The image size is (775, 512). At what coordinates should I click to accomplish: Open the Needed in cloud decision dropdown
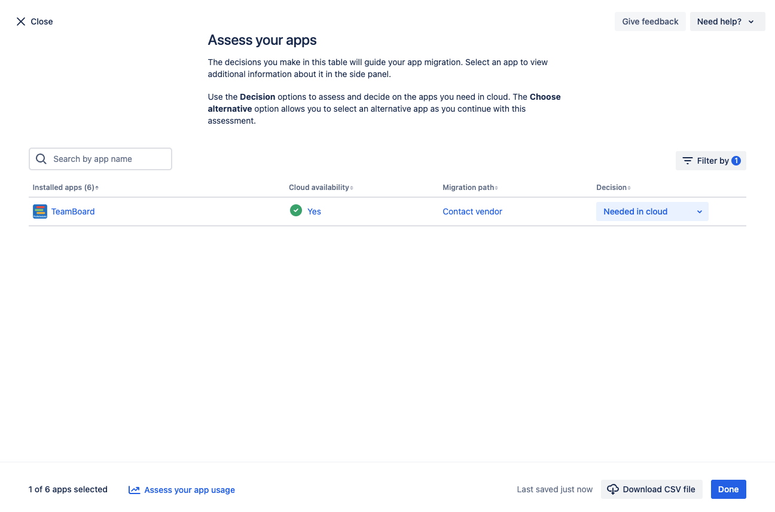pos(652,211)
